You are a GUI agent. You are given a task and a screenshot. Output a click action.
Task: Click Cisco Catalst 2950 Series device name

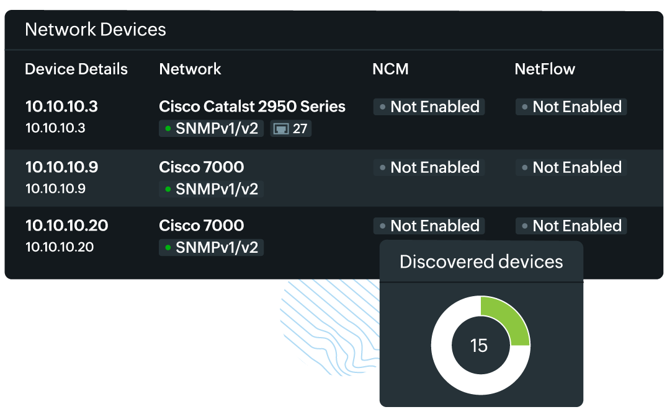point(252,107)
